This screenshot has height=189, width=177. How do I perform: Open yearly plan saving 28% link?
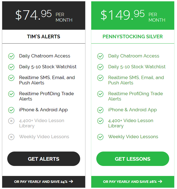coord(133,182)
